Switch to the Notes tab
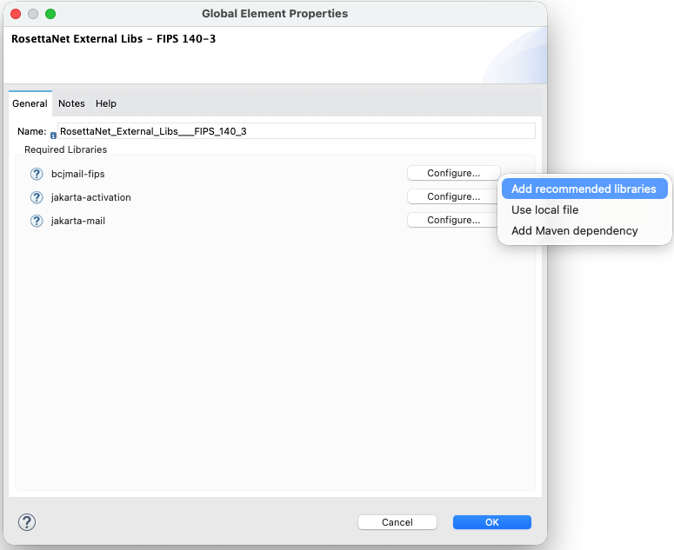 point(71,103)
